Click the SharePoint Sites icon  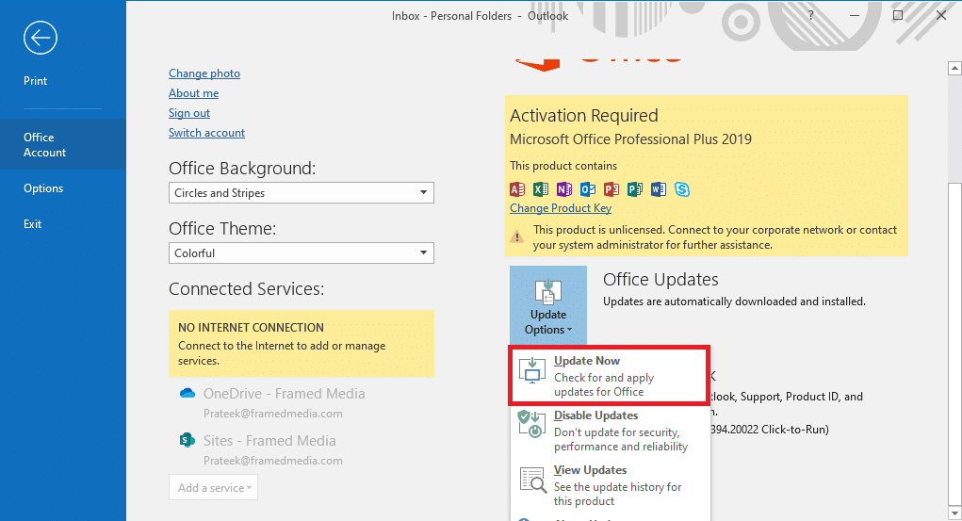pyautogui.click(x=188, y=440)
